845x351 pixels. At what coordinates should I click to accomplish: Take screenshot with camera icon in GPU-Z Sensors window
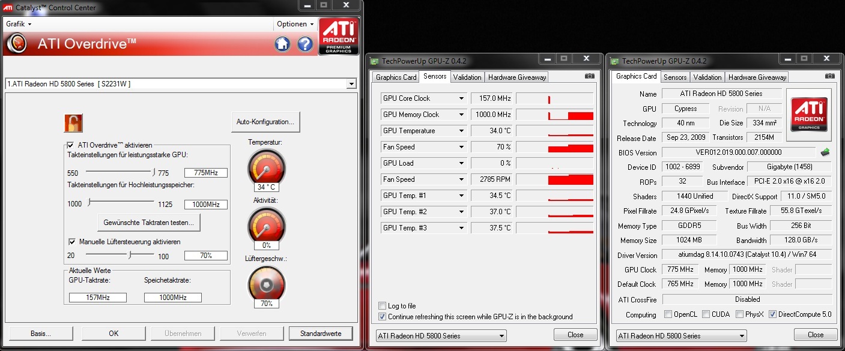coord(589,76)
